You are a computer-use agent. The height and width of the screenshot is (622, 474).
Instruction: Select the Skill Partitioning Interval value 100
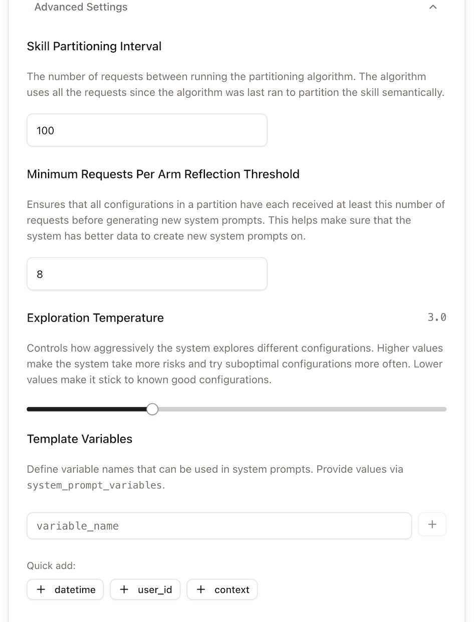coord(147,130)
